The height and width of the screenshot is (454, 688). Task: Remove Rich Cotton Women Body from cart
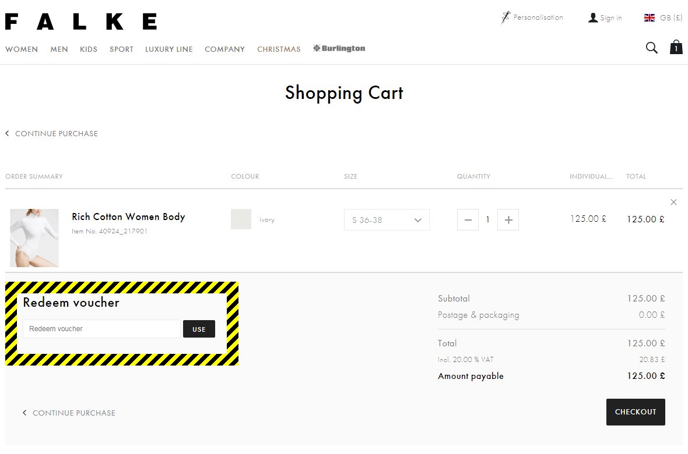(673, 202)
